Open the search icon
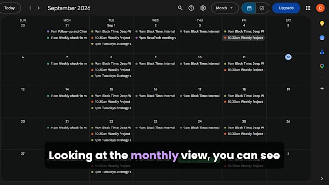 180,8
